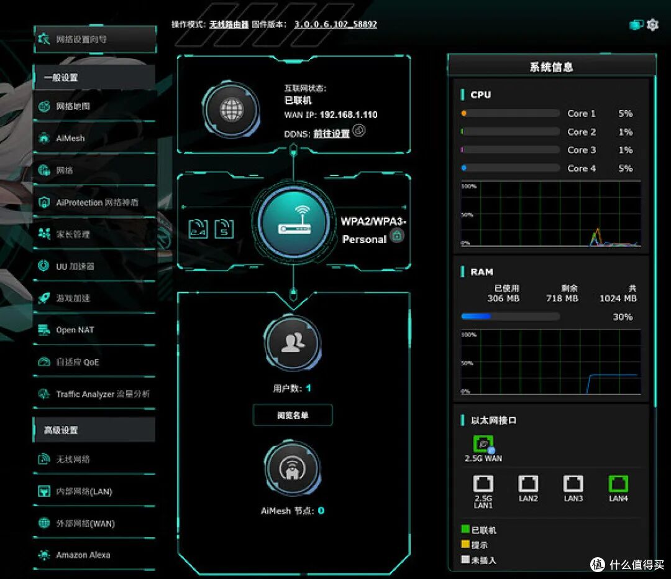Click the Traffic Analyzer icon
The image size is (671, 579).
(x=44, y=394)
